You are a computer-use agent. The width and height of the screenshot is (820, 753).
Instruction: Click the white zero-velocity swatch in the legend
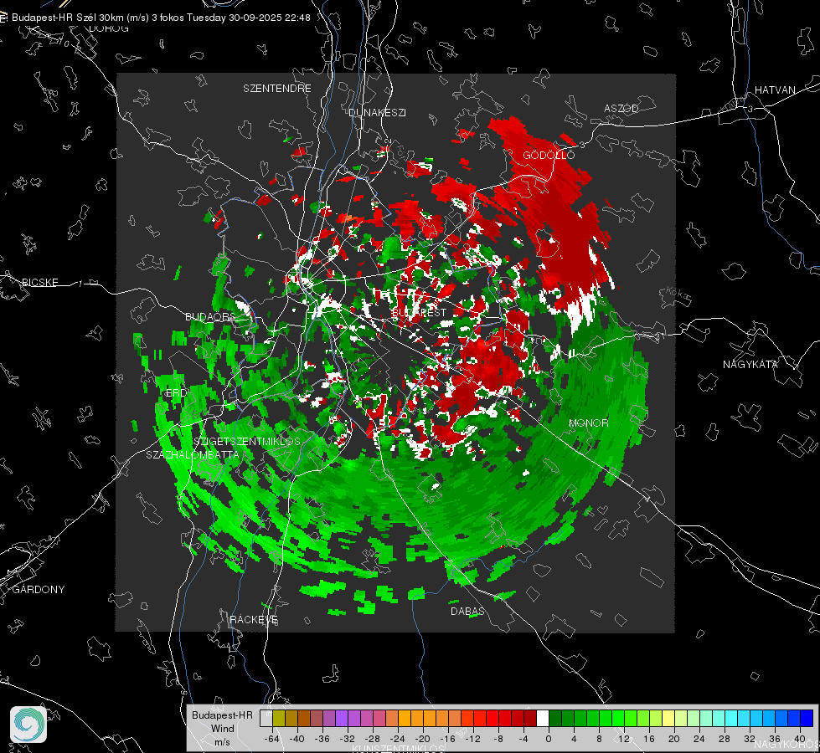[543, 719]
